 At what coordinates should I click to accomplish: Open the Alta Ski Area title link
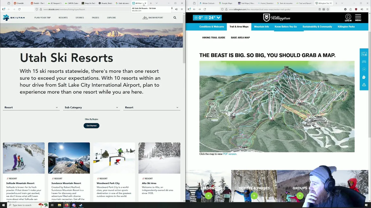149,183
